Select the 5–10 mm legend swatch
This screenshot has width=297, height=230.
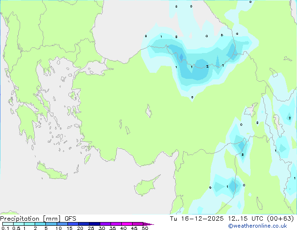pos(51,224)
